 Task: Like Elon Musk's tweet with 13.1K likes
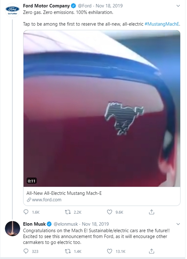coord(109,251)
